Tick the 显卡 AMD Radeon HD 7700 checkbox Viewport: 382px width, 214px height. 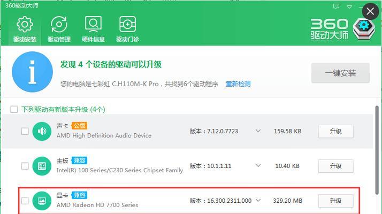(25, 201)
